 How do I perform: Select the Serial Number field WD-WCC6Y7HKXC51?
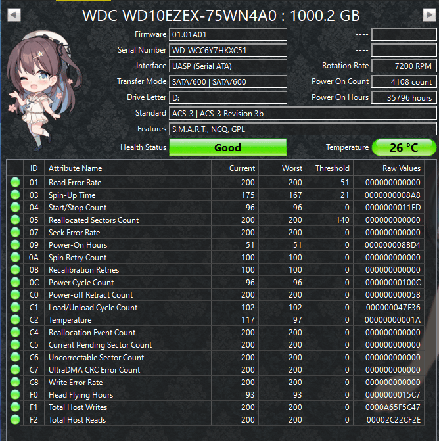coord(228,51)
